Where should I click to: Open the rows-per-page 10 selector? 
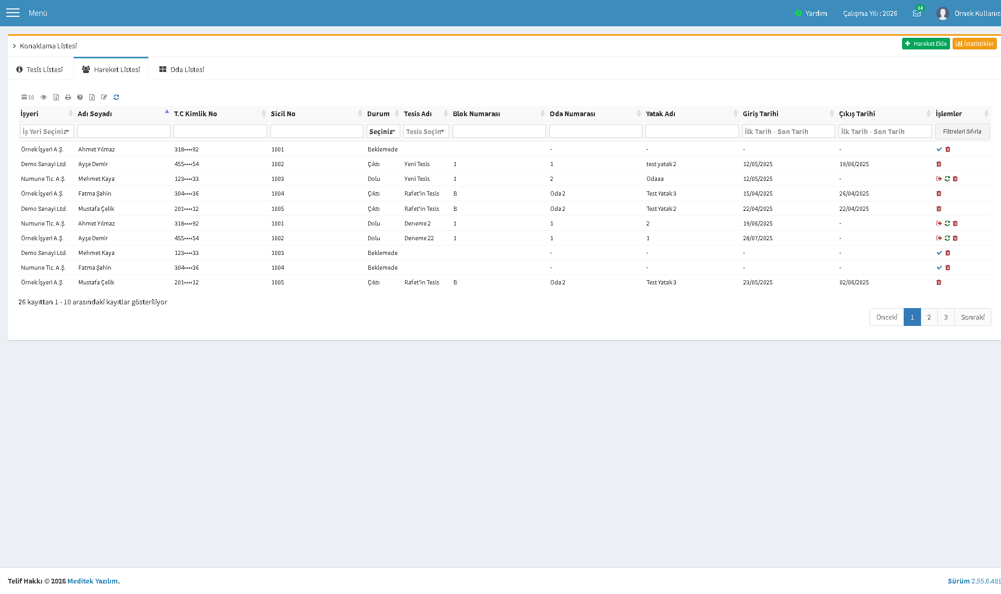pyautogui.click(x=27, y=97)
